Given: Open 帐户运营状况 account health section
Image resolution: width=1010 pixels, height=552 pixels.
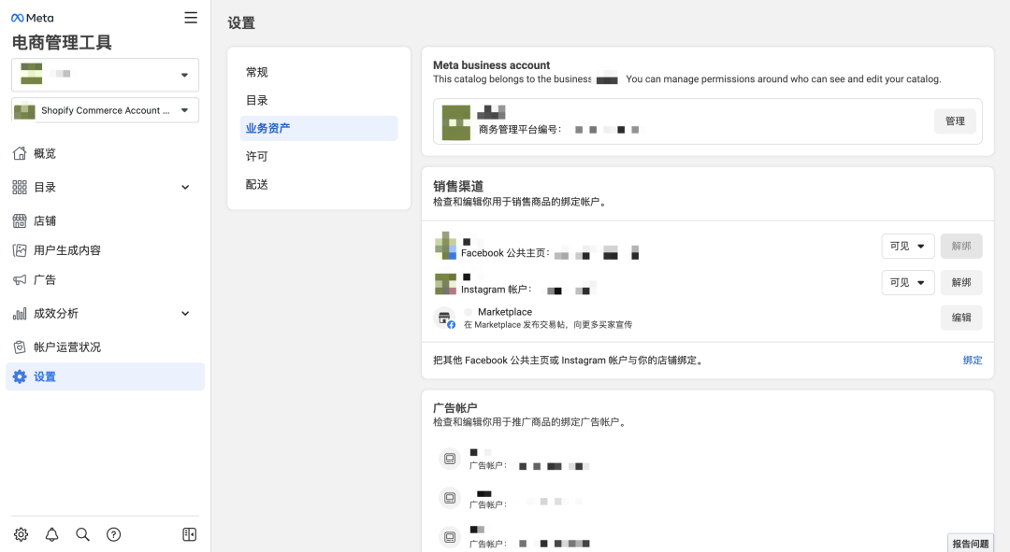Looking at the screenshot, I should tap(21, 347).
